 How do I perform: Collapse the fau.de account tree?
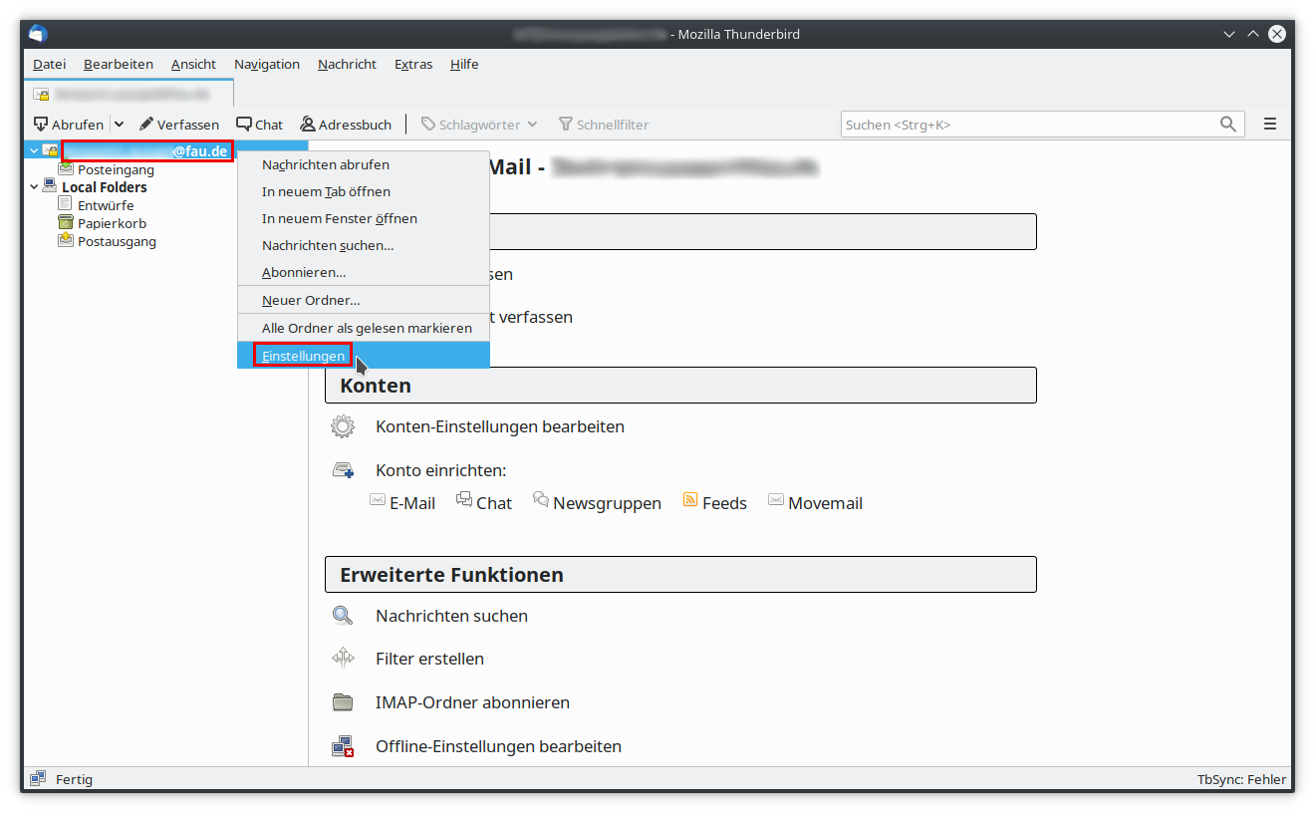(34, 151)
